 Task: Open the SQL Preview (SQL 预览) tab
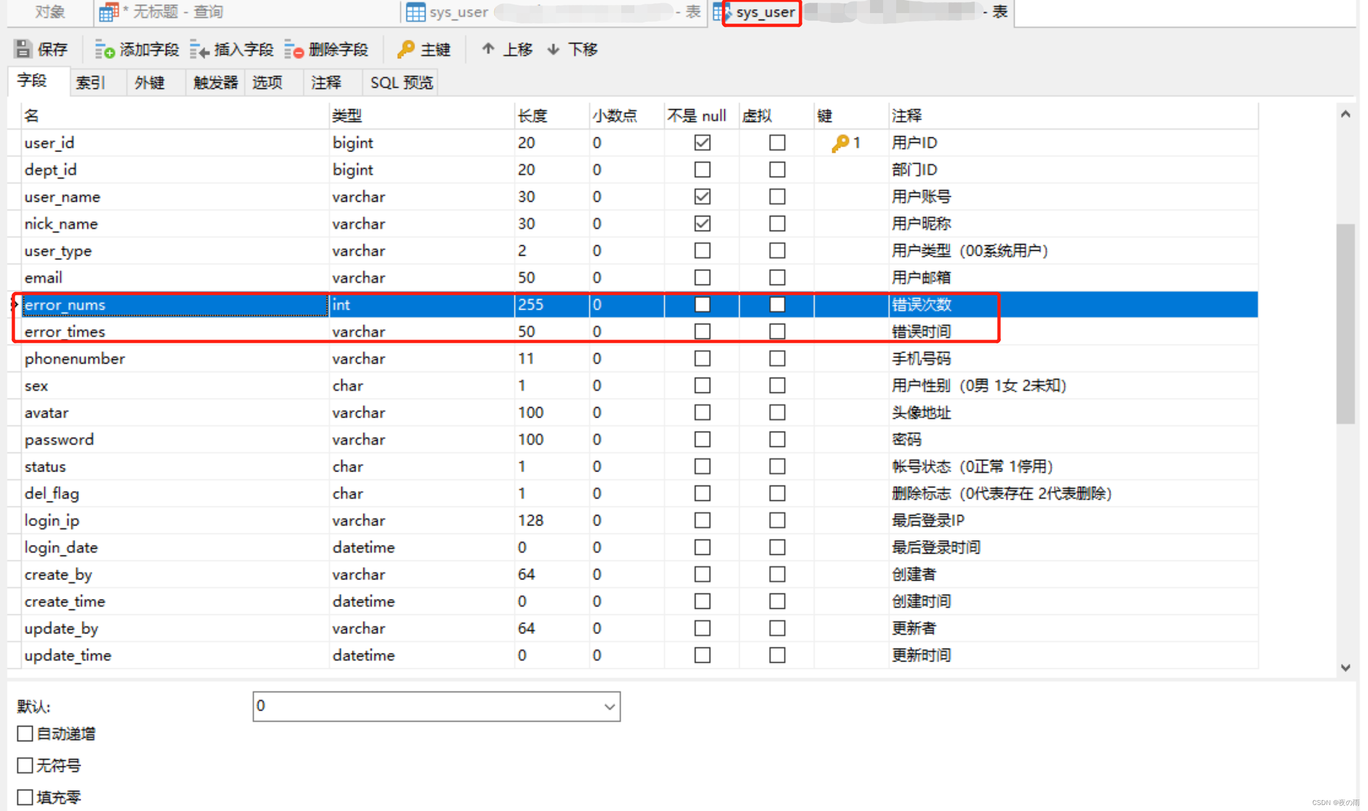click(x=401, y=82)
